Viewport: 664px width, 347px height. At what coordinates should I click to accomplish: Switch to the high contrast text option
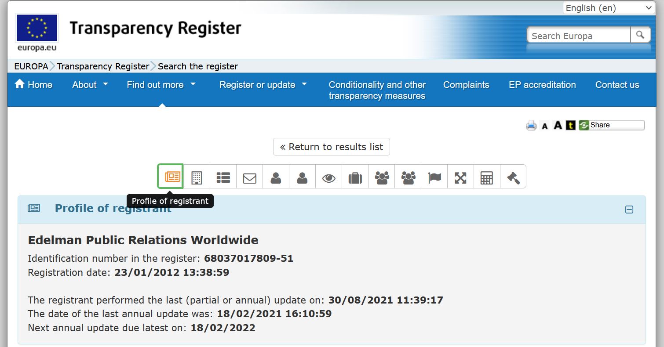pyautogui.click(x=570, y=126)
